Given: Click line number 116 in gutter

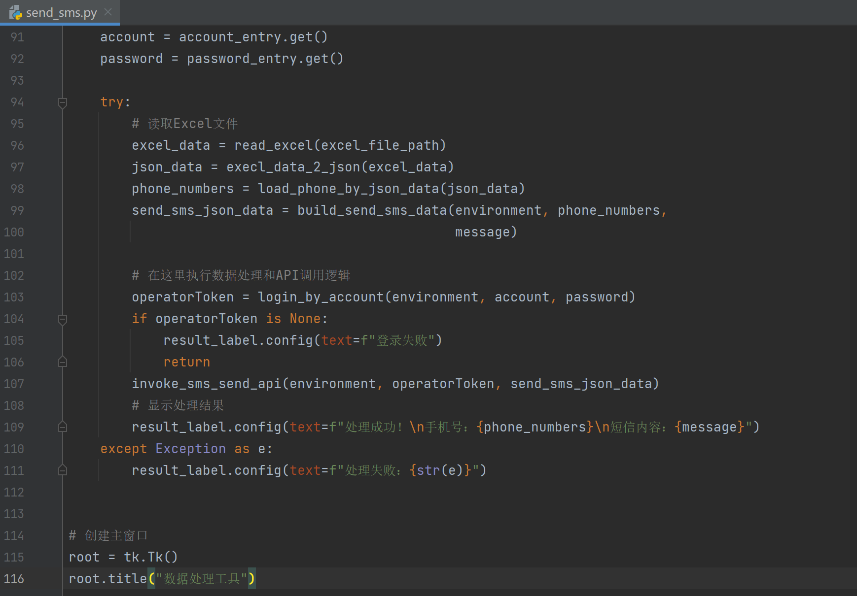Looking at the screenshot, I should click(x=14, y=579).
